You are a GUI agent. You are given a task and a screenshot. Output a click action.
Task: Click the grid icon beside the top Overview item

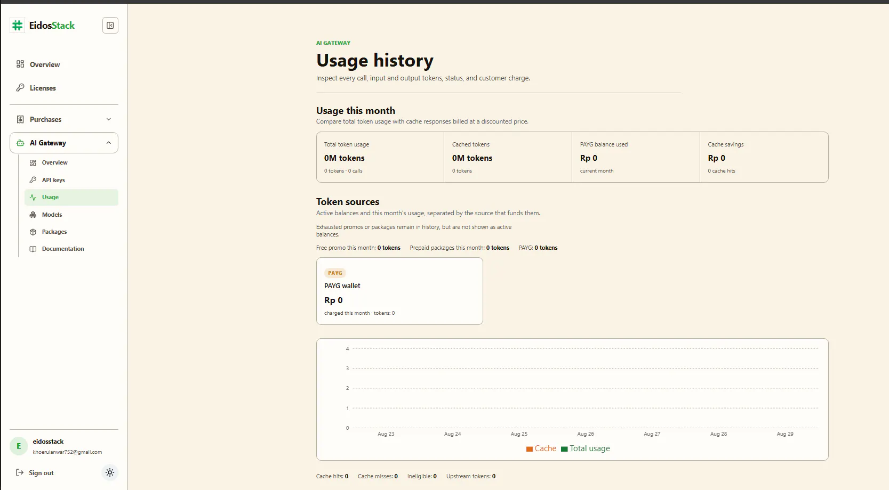point(20,64)
